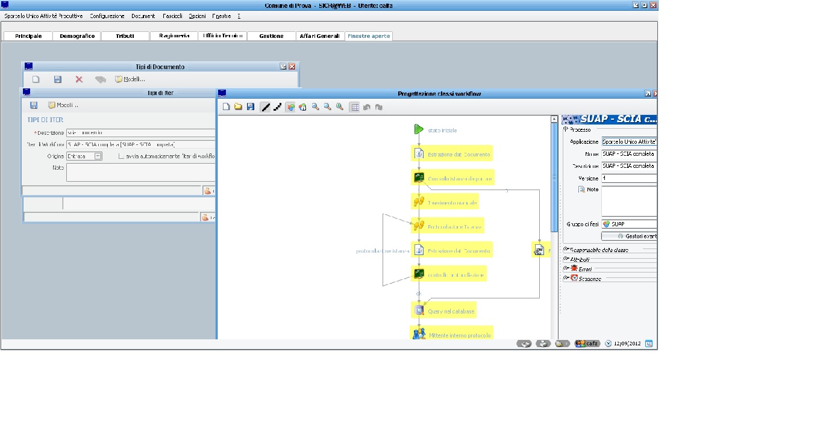Viewport: 823px width, 438px height.
Task: Switch to the Ragioneria tab
Action: coord(174,36)
